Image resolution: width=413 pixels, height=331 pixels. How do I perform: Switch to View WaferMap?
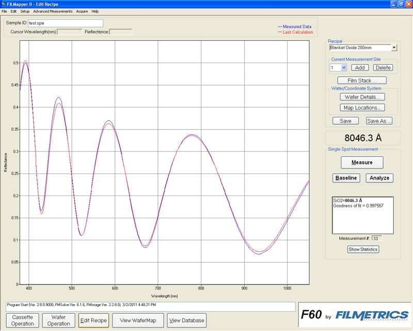click(137, 320)
